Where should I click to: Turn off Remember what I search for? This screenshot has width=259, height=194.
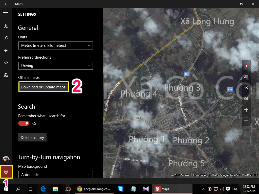click(24, 123)
